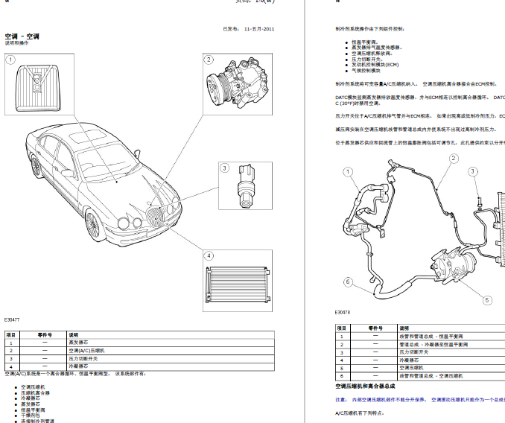Click '软管和管道总成 - 空调压缩机' in right table row 6
The image size is (505, 423).
coord(431,375)
